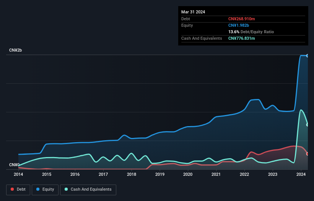This screenshot has height=201, width=314.
Task: Click the 2024 x-axis label
Action: tap(301, 174)
